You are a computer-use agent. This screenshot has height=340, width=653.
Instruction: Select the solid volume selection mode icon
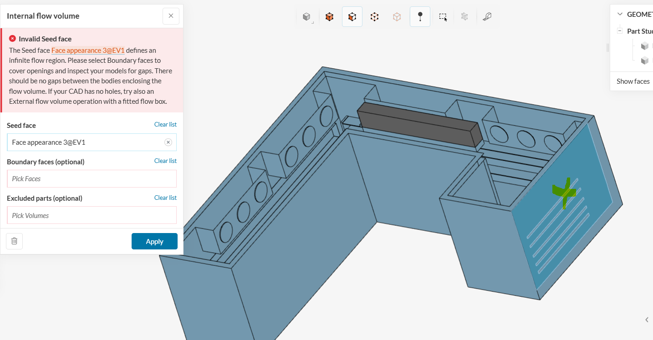point(329,17)
